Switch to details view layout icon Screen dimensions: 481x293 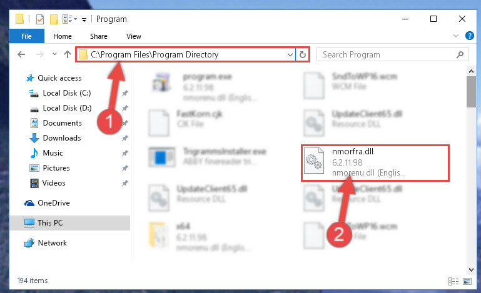453,281
